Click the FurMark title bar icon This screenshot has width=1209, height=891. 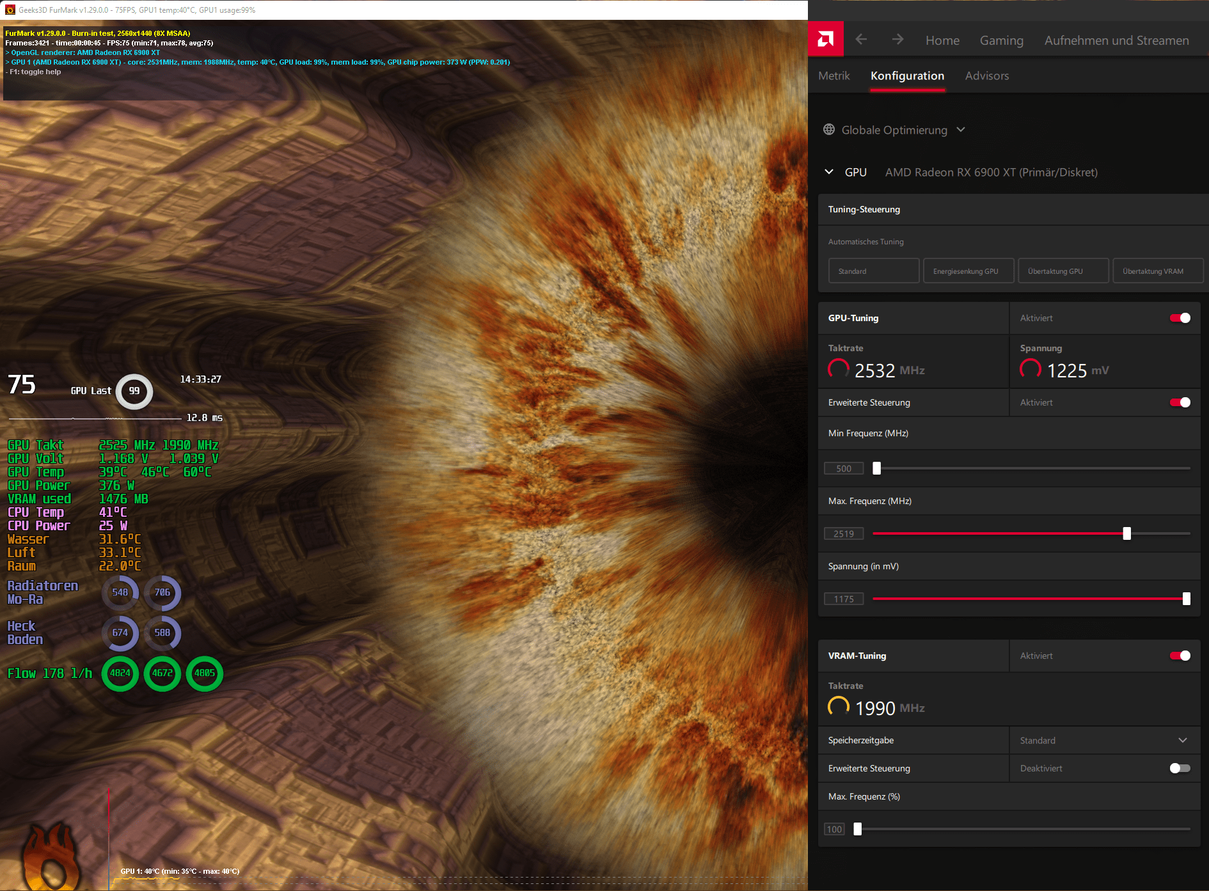10,10
